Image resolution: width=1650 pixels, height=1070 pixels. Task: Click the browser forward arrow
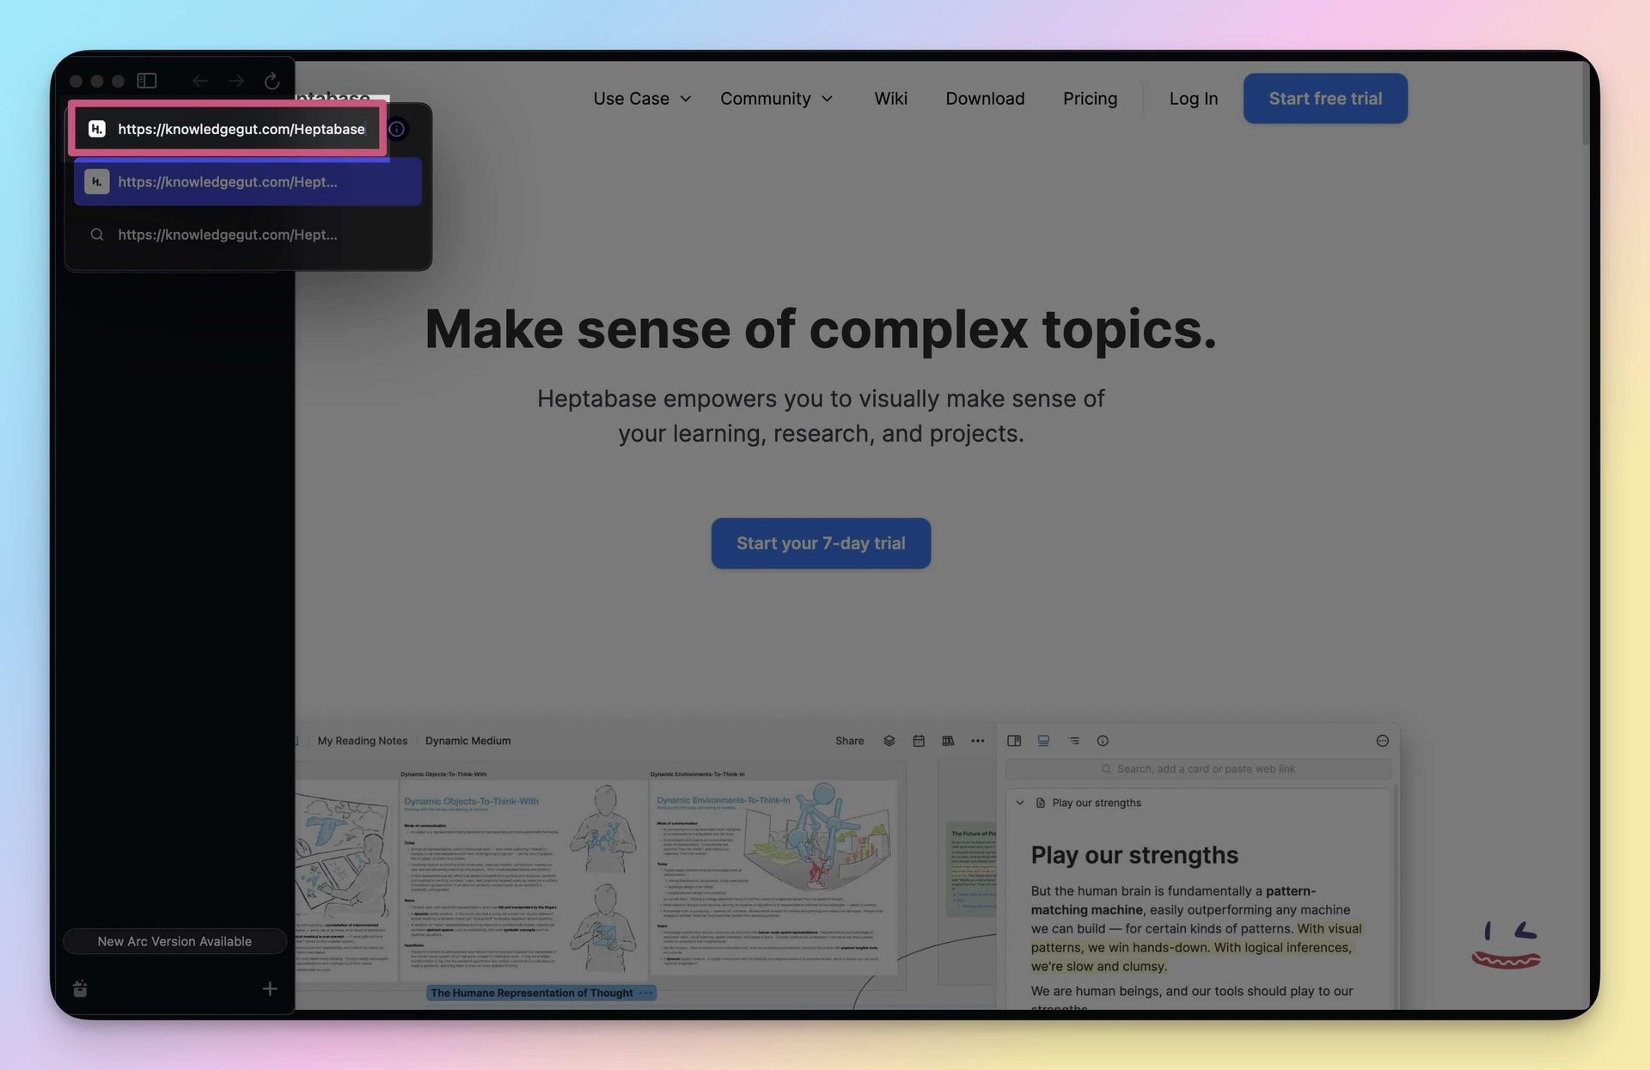pyautogui.click(x=235, y=81)
